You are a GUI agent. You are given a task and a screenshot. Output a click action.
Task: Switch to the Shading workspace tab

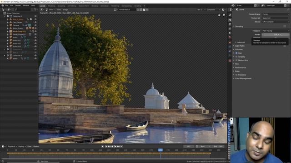pyautogui.click(x=95, y=6)
